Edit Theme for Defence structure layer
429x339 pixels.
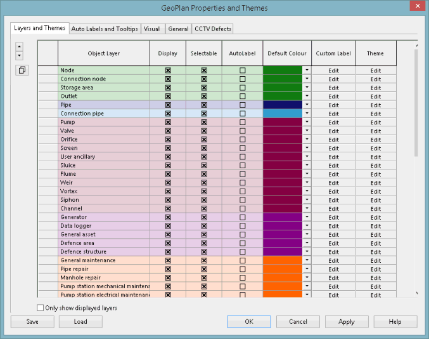(376, 252)
